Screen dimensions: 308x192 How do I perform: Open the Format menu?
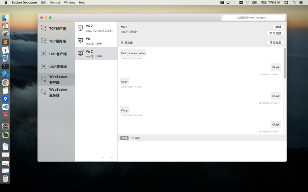(55, 3)
